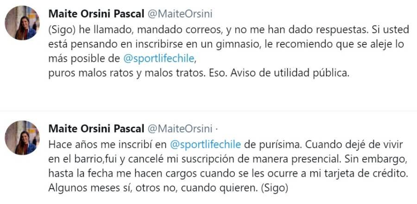
Task: Click Maite Orsini Pascal's name in bottom tweet
Action: (x=96, y=128)
